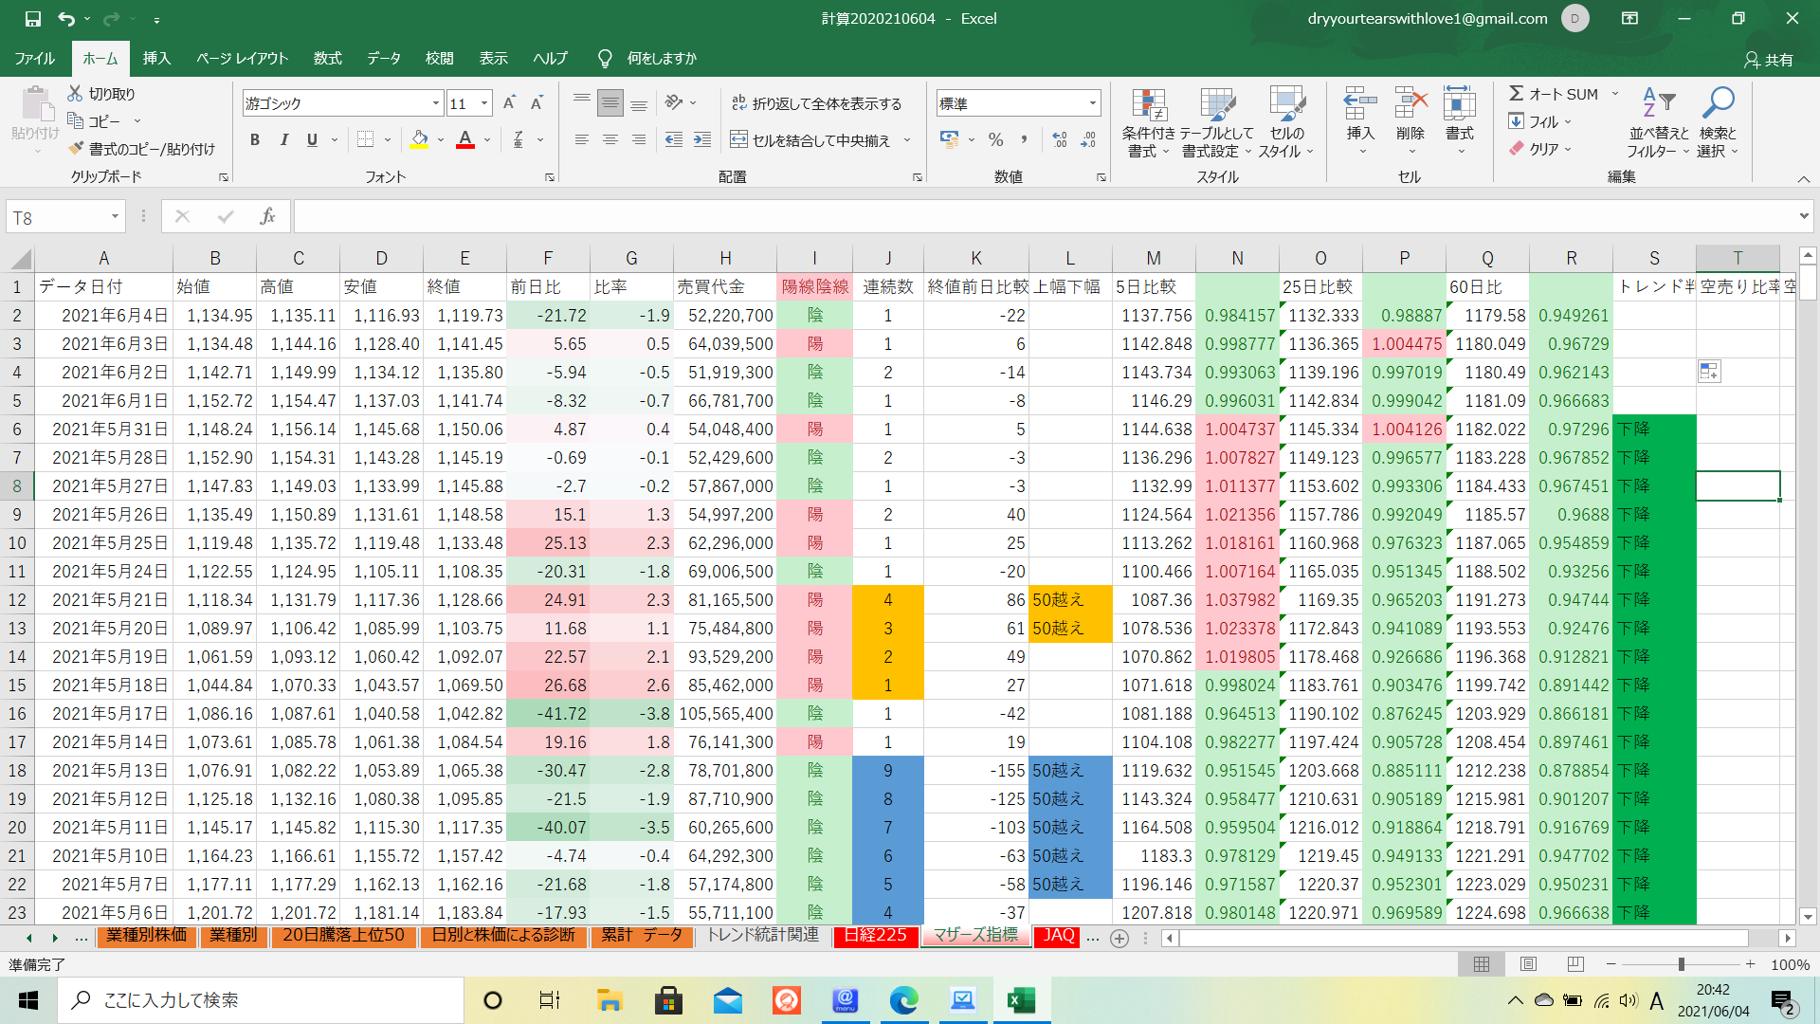Expand the number format dropdown
The image size is (1820, 1024).
coord(1092,103)
